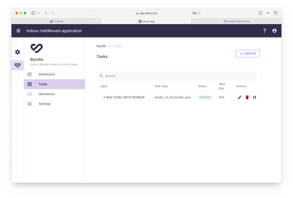Click the Tasks breadcrumb
293x198 pixels.
point(117,46)
